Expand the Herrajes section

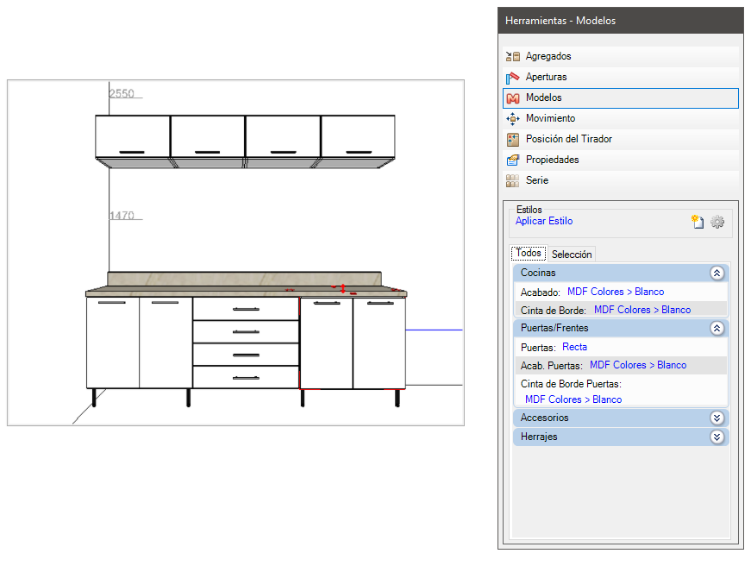click(x=717, y=437)
